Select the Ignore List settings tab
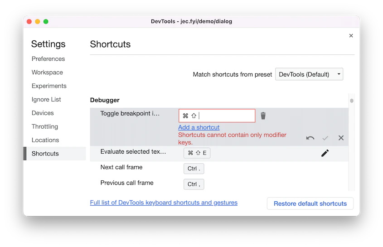The height and width of the screenshot is (247, 383). [46, 100]
